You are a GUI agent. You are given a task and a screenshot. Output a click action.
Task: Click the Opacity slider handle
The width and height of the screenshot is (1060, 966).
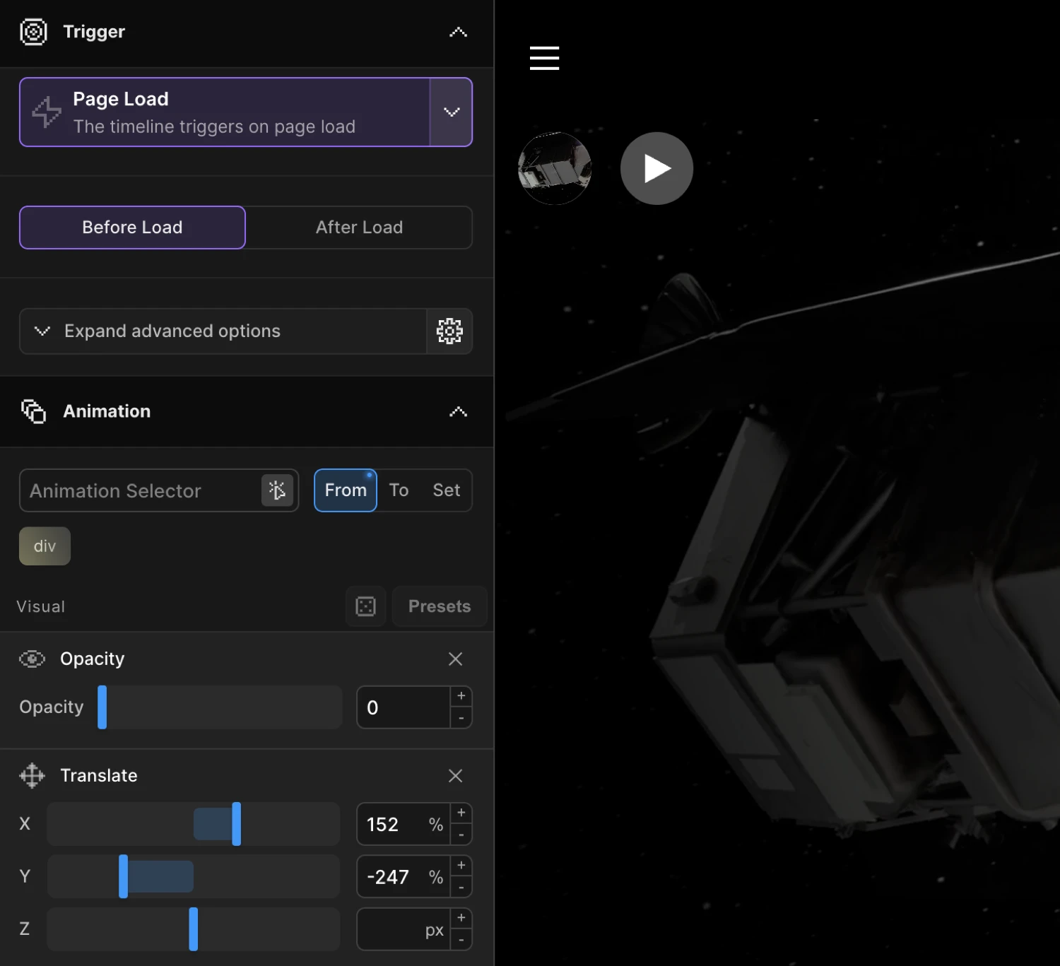[x=102, y=707]
